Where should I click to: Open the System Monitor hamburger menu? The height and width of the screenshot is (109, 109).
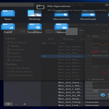104,31
